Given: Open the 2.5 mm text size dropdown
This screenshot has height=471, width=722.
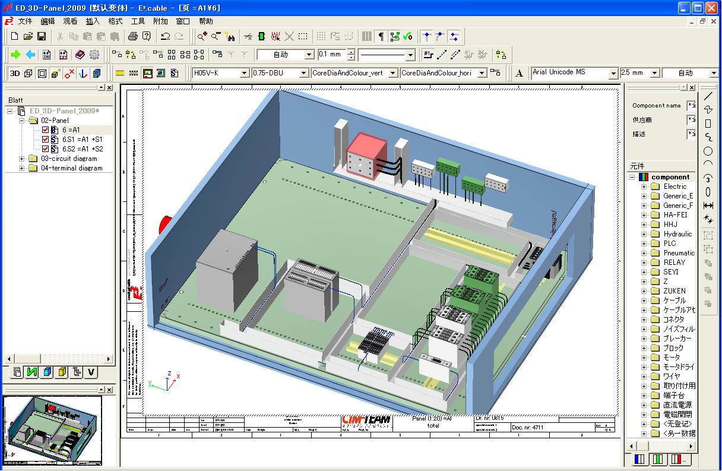Looking at the screenshot, I should coord(655,73).
